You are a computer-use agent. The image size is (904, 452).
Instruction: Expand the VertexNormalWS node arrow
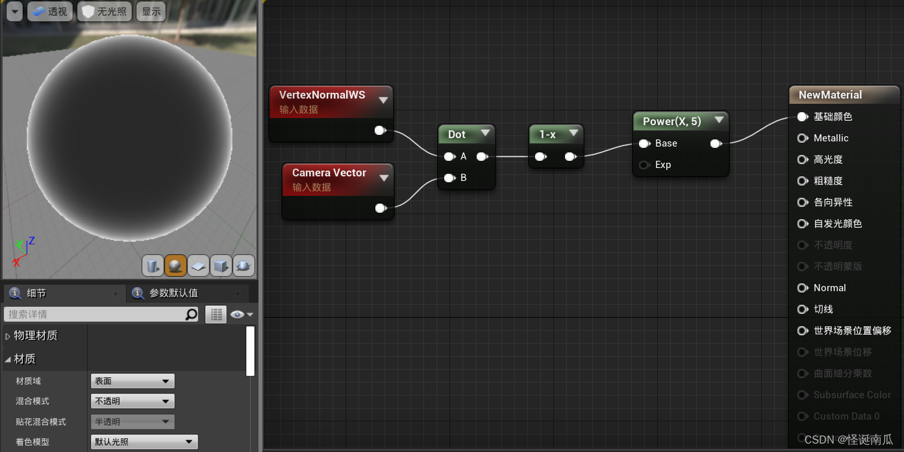[383, 100]
